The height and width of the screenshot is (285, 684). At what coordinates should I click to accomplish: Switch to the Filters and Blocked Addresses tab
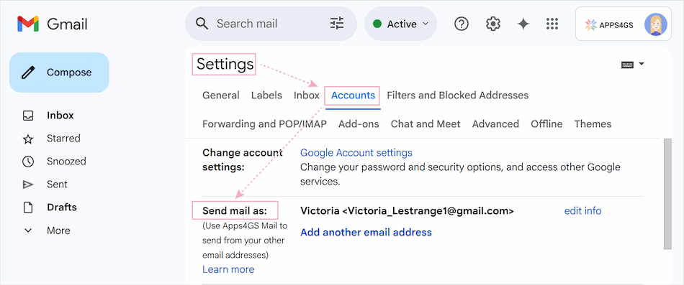click(458, 95)
